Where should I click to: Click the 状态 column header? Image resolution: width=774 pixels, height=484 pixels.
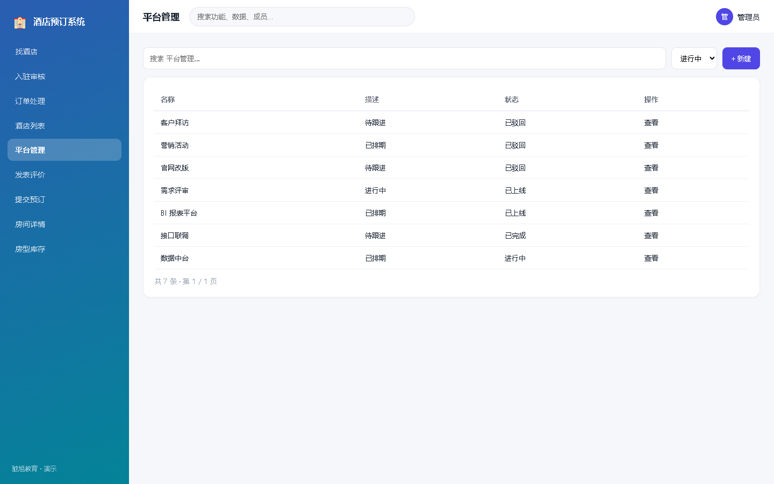click(x=512, y=99)
